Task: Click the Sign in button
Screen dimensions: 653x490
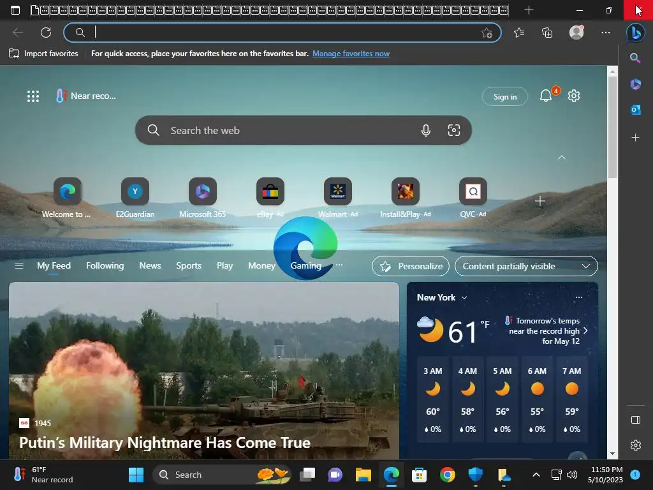Action: coord(505,97)
